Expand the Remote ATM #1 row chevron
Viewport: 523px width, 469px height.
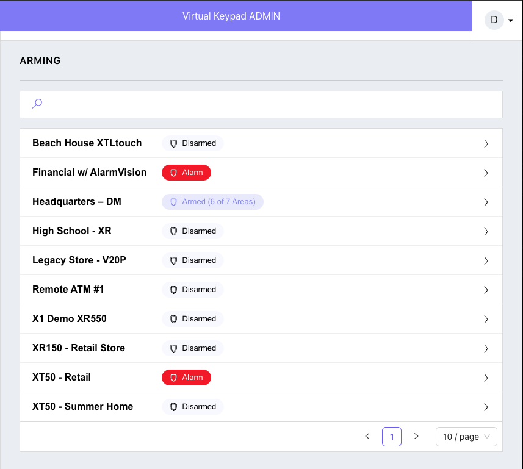[x=486, y=290]
